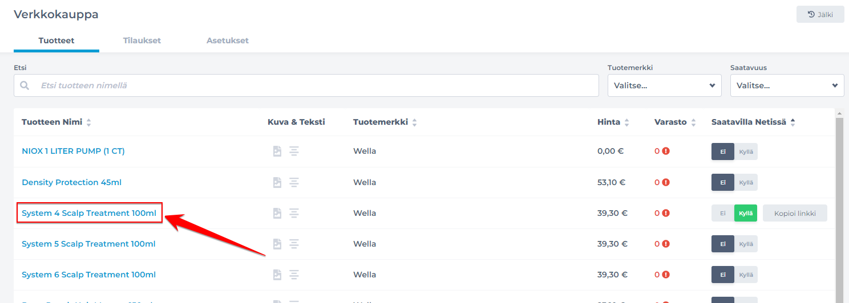Switch to the Tilaukset tab
Image resolution: width=849 pixels, height=303 pixels.
click(x=142, y=40)
